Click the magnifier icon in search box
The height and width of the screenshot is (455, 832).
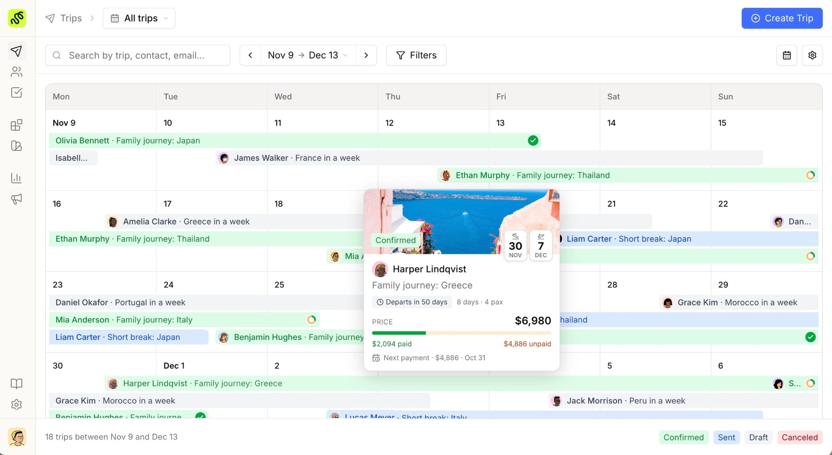57,55
